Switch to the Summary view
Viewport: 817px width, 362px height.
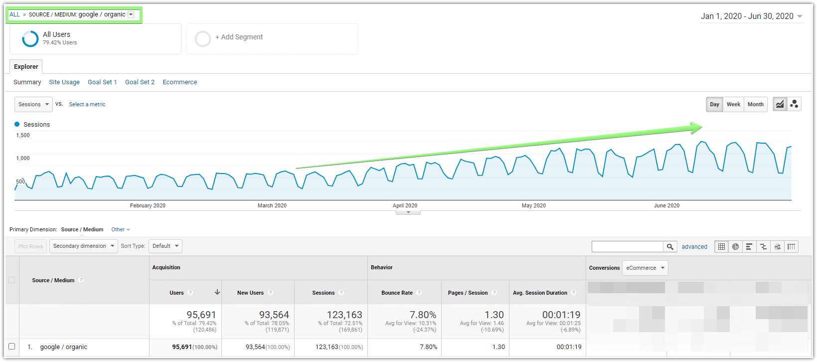(x=27, y=82)
